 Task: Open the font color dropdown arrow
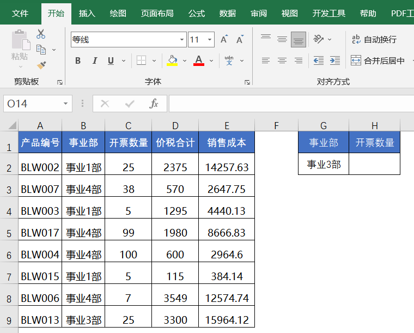tap(211, 60)
